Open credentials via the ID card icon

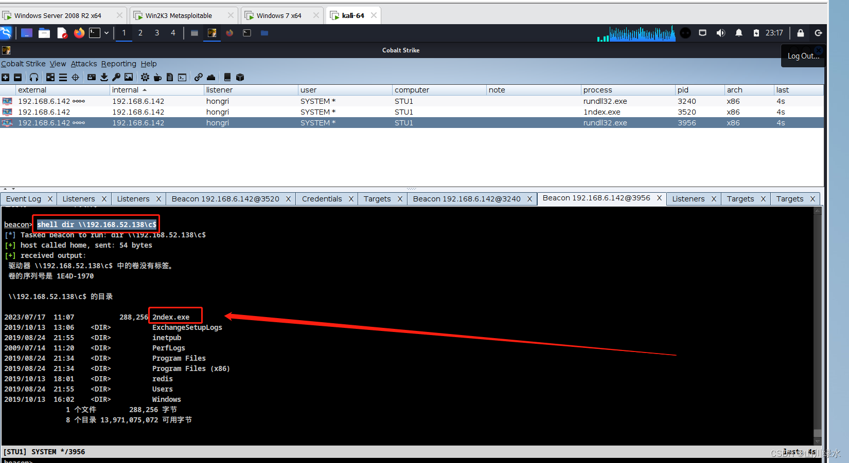point(92,77)
